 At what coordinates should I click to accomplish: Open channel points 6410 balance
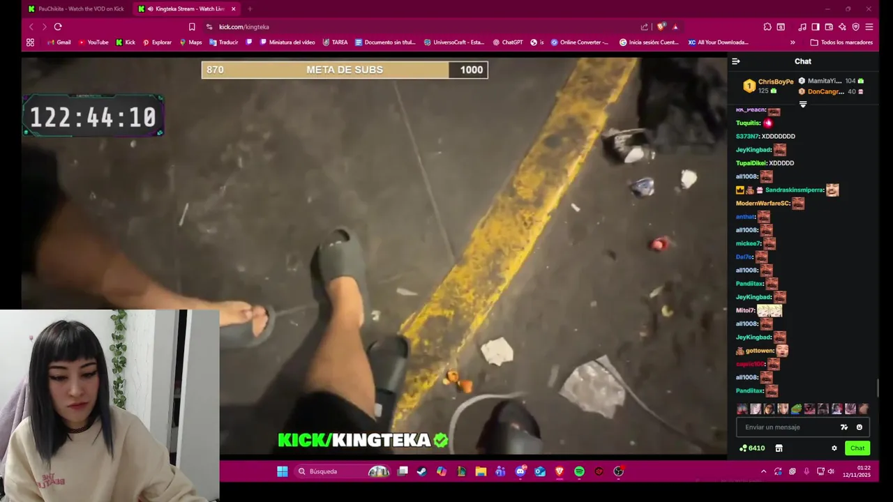coord(752,448)
